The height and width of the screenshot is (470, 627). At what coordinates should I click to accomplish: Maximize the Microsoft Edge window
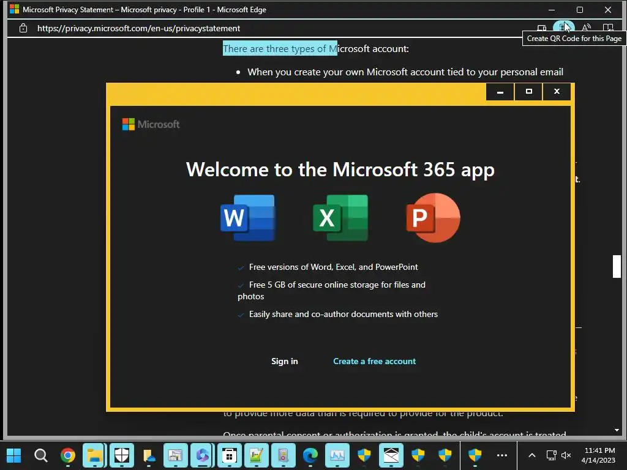[580, 10]
